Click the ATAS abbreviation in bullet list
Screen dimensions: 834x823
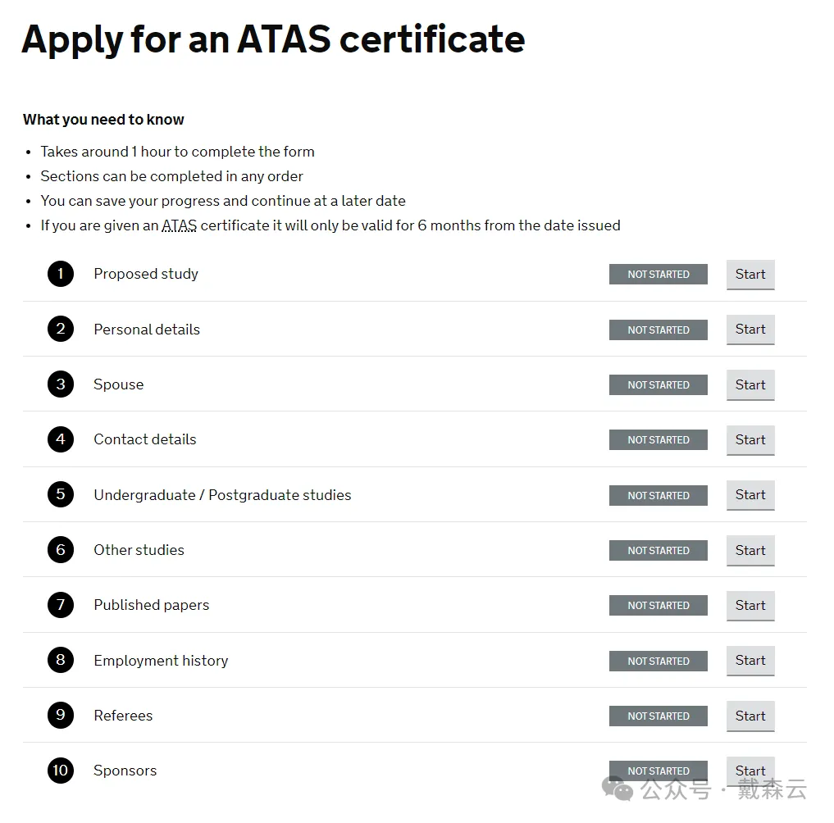tap(179, 225)
